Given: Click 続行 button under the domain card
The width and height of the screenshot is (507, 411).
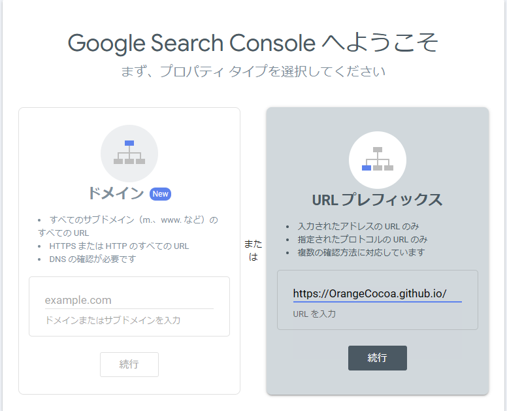Looking at the screenshot, I should [129, 365].
